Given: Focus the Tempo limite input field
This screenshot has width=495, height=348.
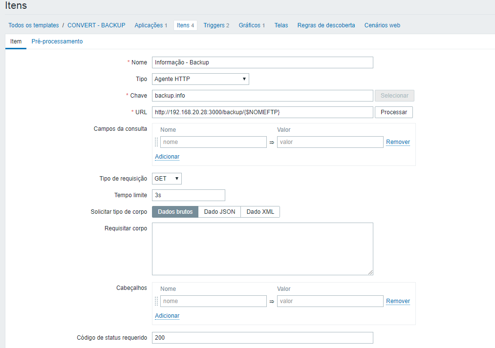Looking at the screenshot, I should 188,195.
